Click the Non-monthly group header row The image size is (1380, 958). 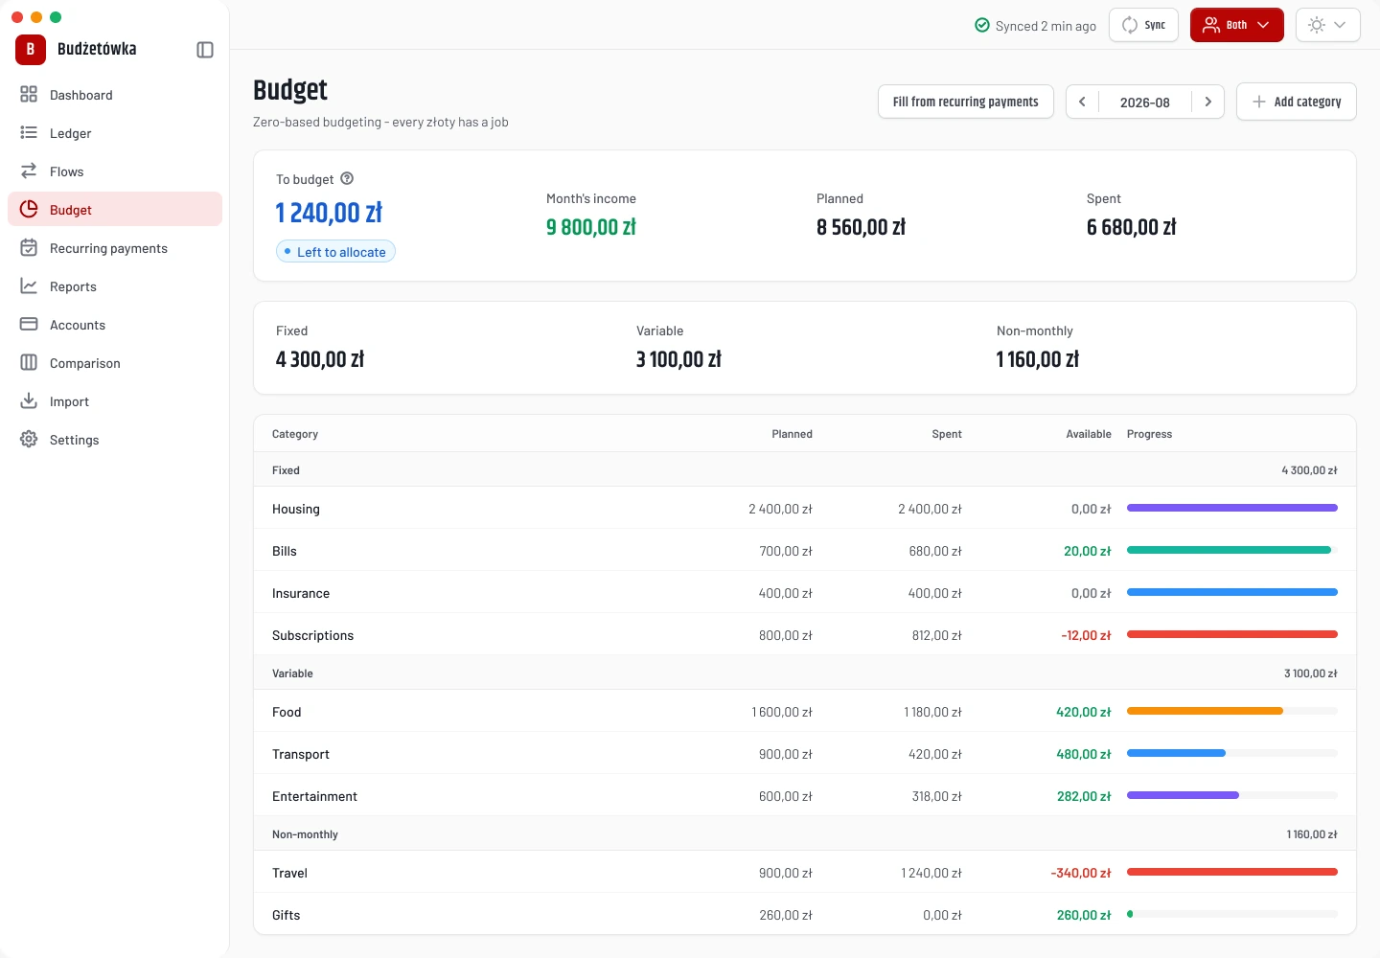coord(805,833)
